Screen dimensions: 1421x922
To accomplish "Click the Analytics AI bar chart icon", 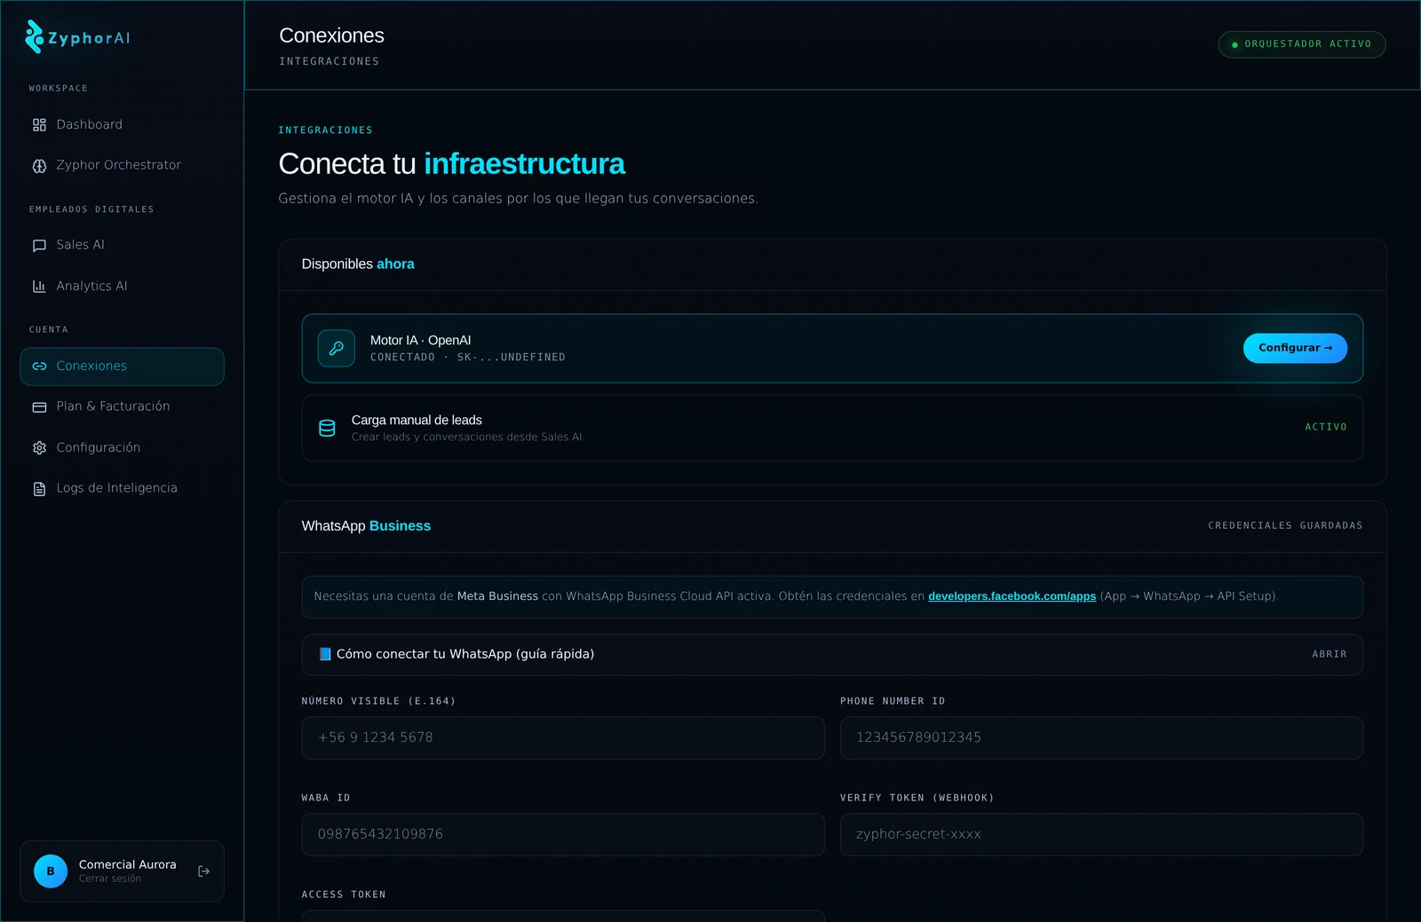I will (x=39, y=287).
